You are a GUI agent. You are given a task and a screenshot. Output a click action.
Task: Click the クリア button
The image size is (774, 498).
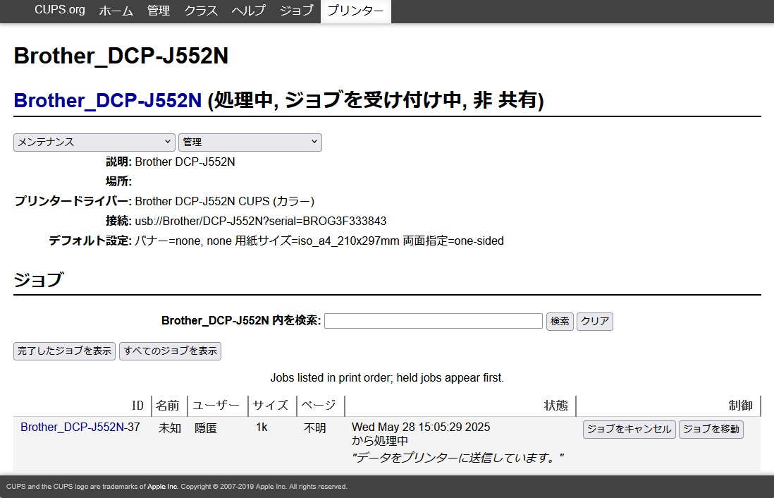(x=595, y=322)
